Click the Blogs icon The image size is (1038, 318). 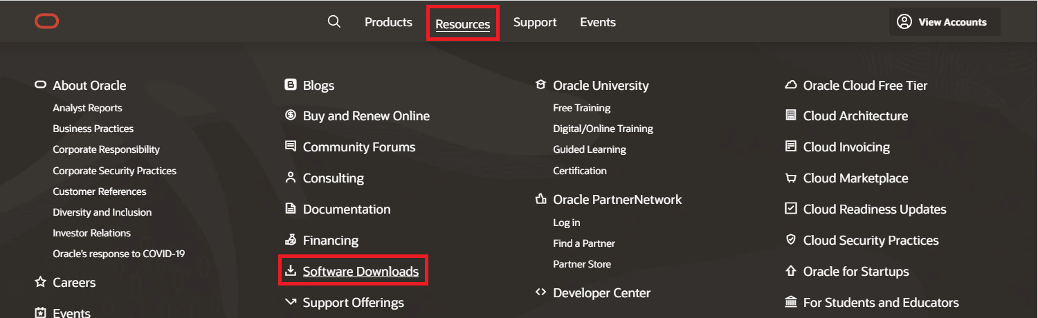click(x=291, y=85)
